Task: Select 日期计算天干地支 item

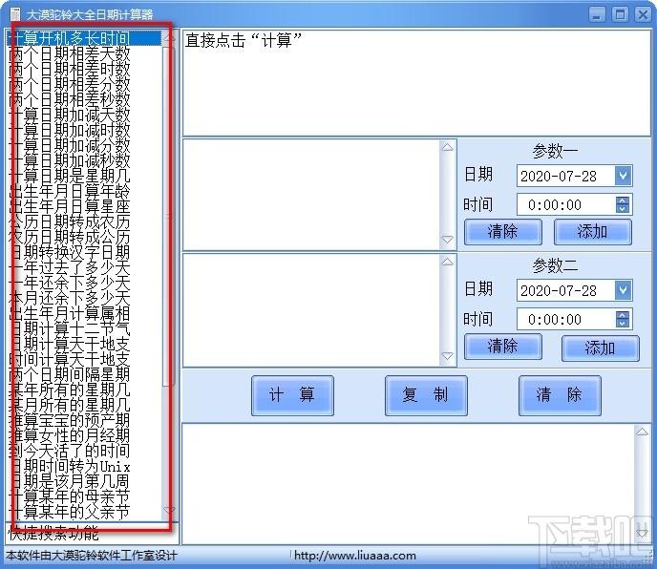Action: pos(84,344)
